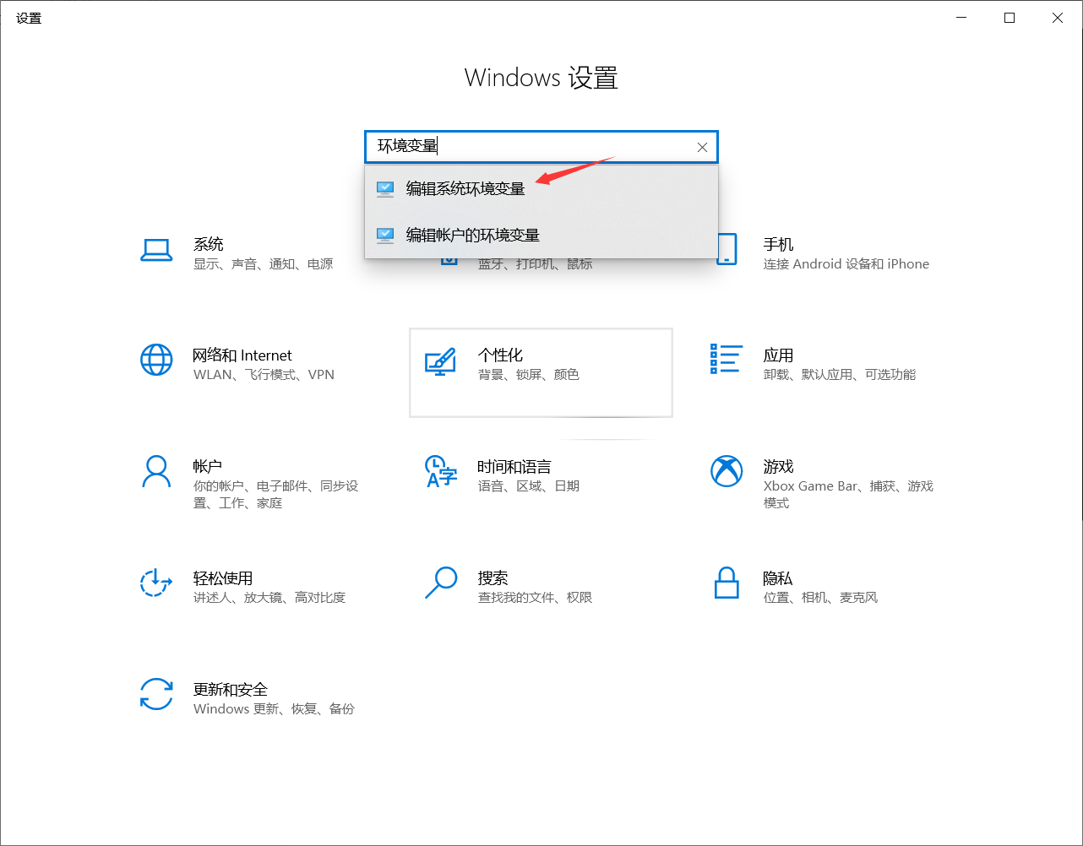Click the 手机 phone icon

click(x=727, y=250)
